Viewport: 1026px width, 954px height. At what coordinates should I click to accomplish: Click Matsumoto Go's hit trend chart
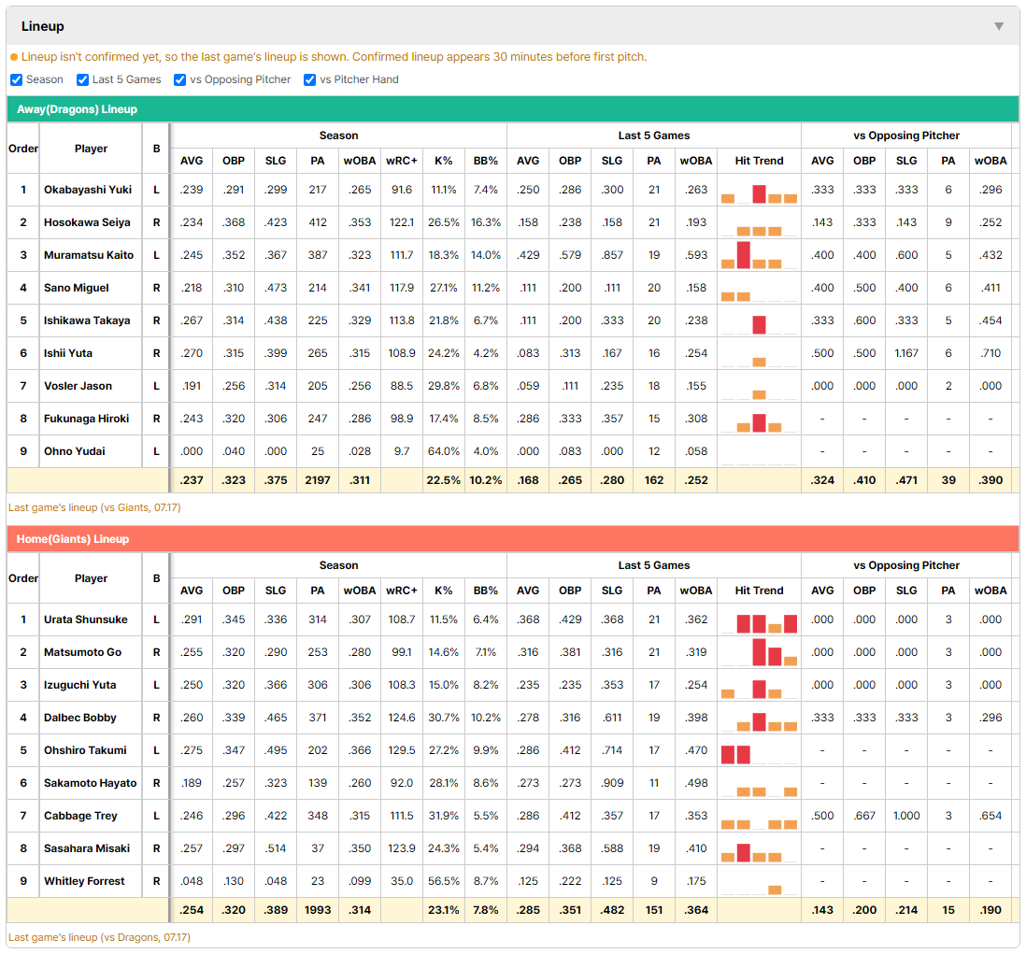pyautogui.click(x=759, y=652)
